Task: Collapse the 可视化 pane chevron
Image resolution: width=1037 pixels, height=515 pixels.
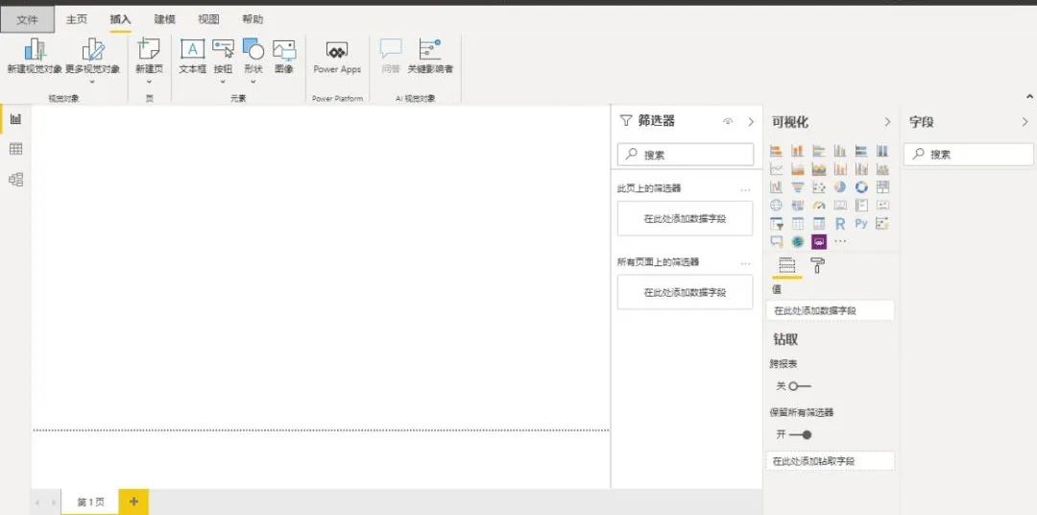Action: pos(887,122)
